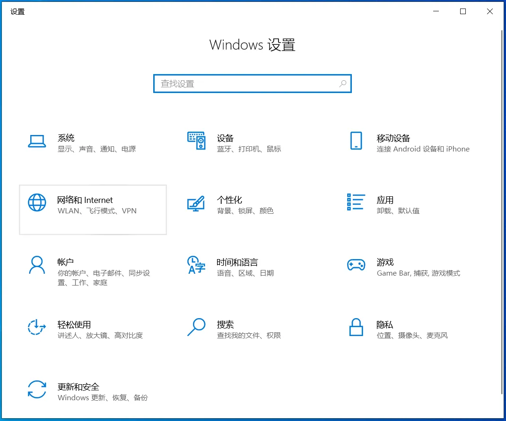Image resolution: width=506 pixels, height=421 pixels.
Task: Open the 移动设备 phone icon
Action: pyautogui.click(x=356, y=141)
